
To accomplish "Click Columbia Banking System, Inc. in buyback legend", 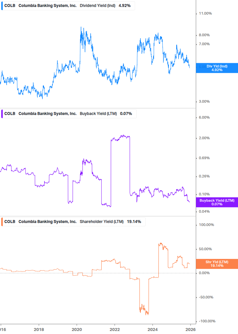I will click(47, 114).
